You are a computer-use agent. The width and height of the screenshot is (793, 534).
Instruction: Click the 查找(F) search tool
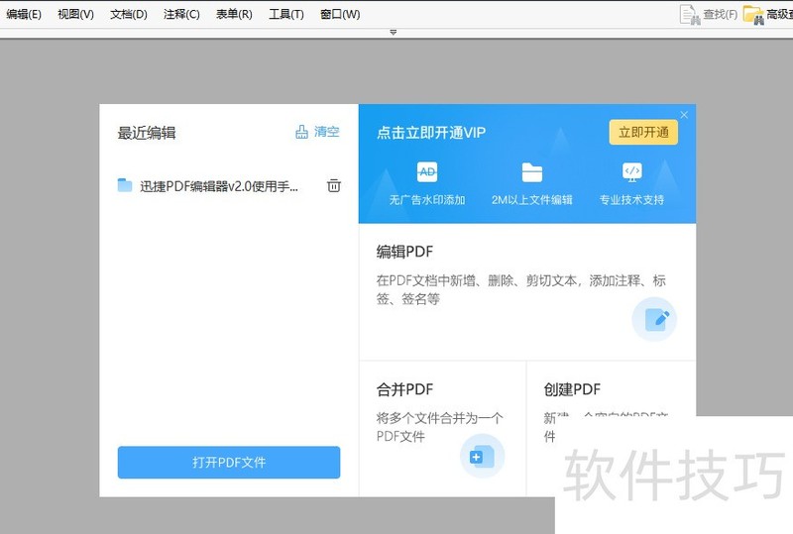pos(709,15)
